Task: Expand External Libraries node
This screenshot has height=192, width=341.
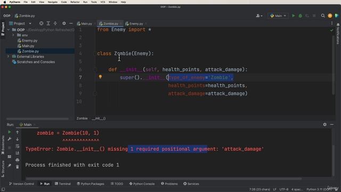Action: pyautogui.click(x=9, y=57)
